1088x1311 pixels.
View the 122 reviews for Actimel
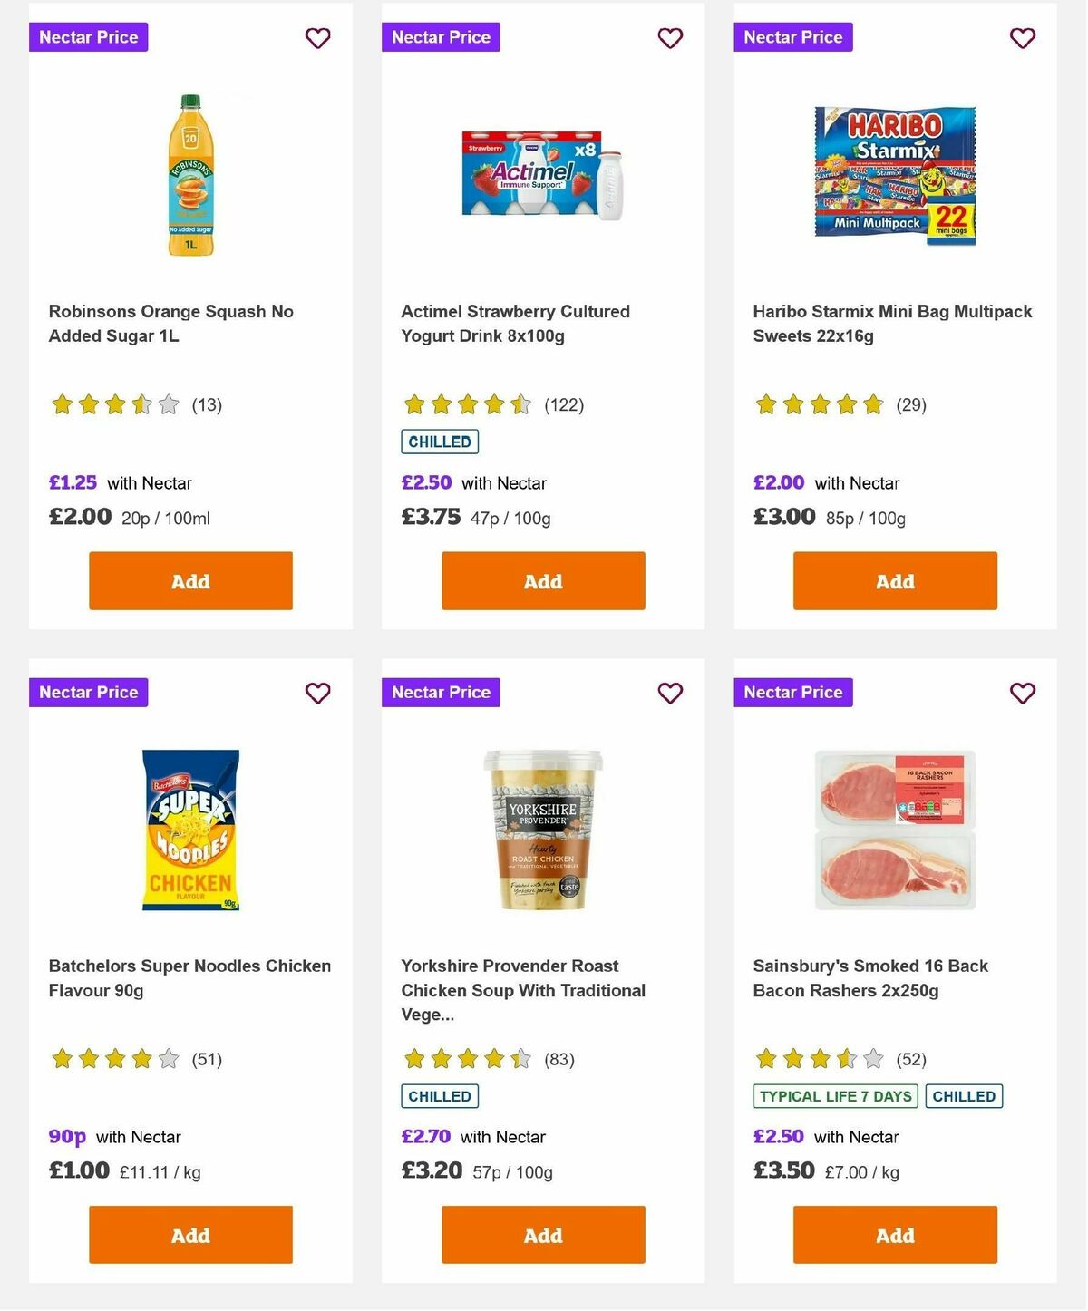coord(565,404)
